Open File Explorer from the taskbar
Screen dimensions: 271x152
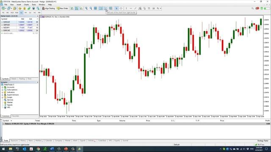point(11,149)
